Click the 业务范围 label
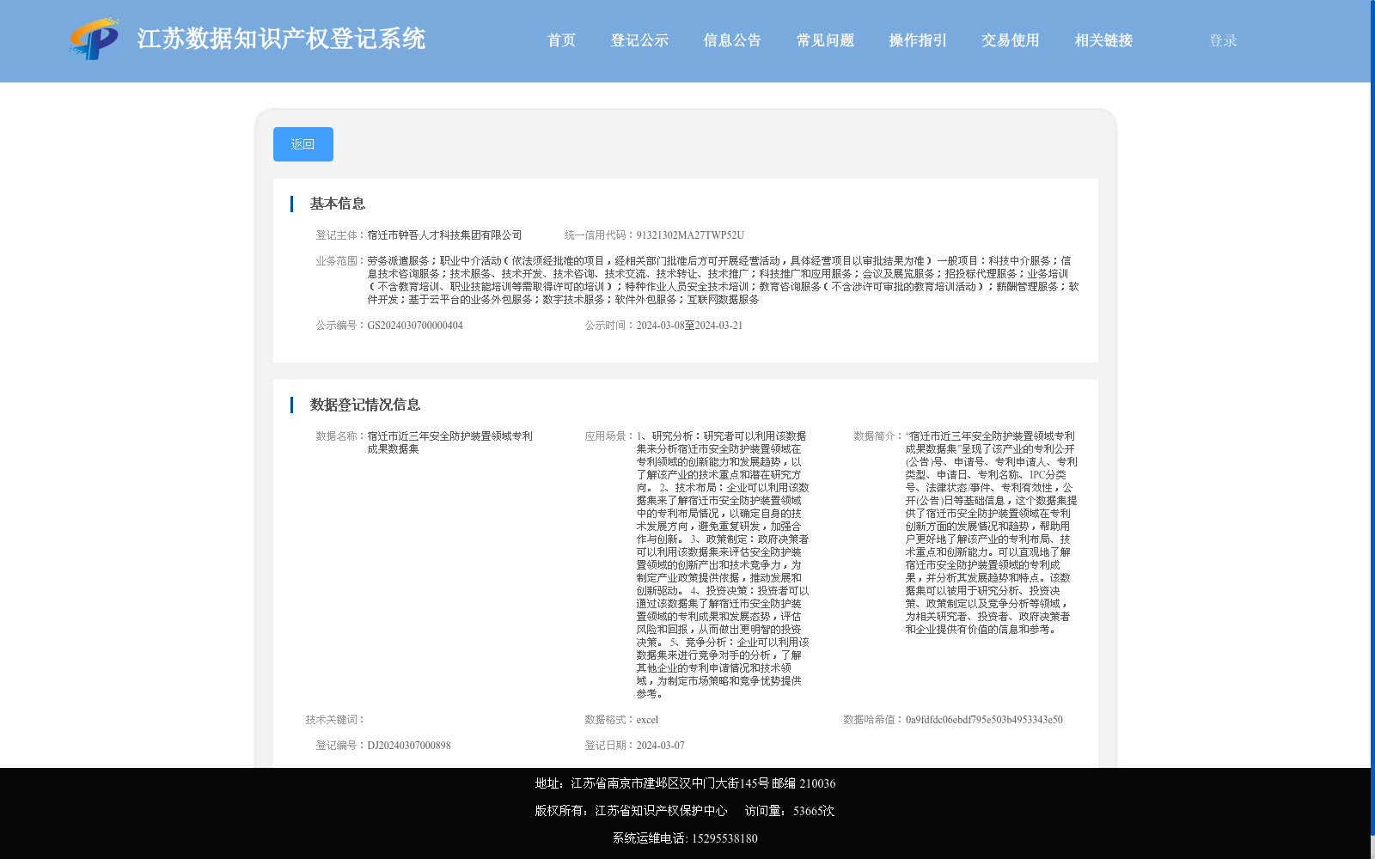1375x859 pixels. point(340,261)
